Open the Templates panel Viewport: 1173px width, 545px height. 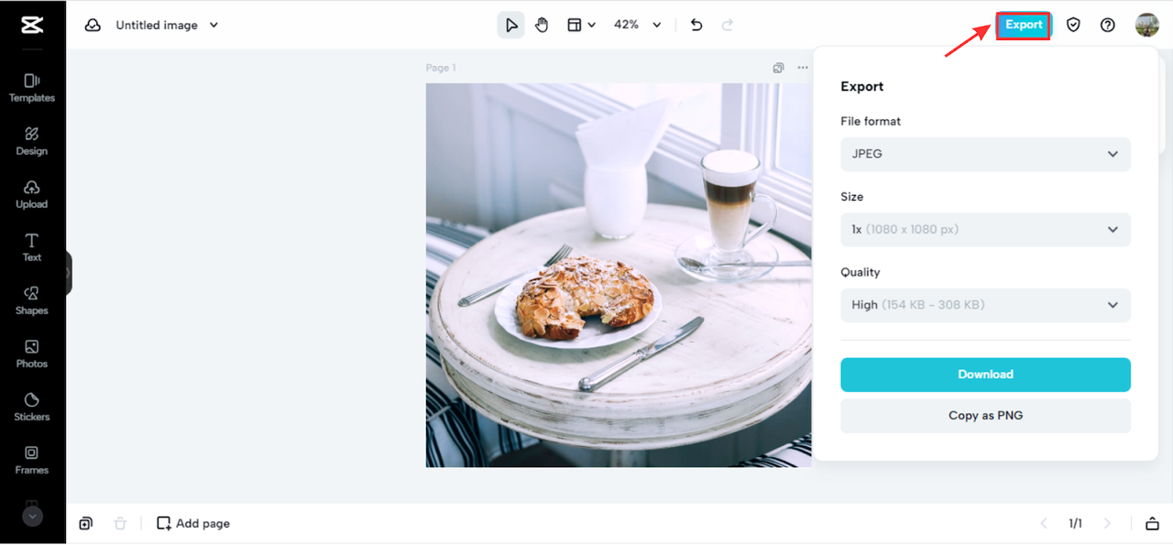coord(32,88)
